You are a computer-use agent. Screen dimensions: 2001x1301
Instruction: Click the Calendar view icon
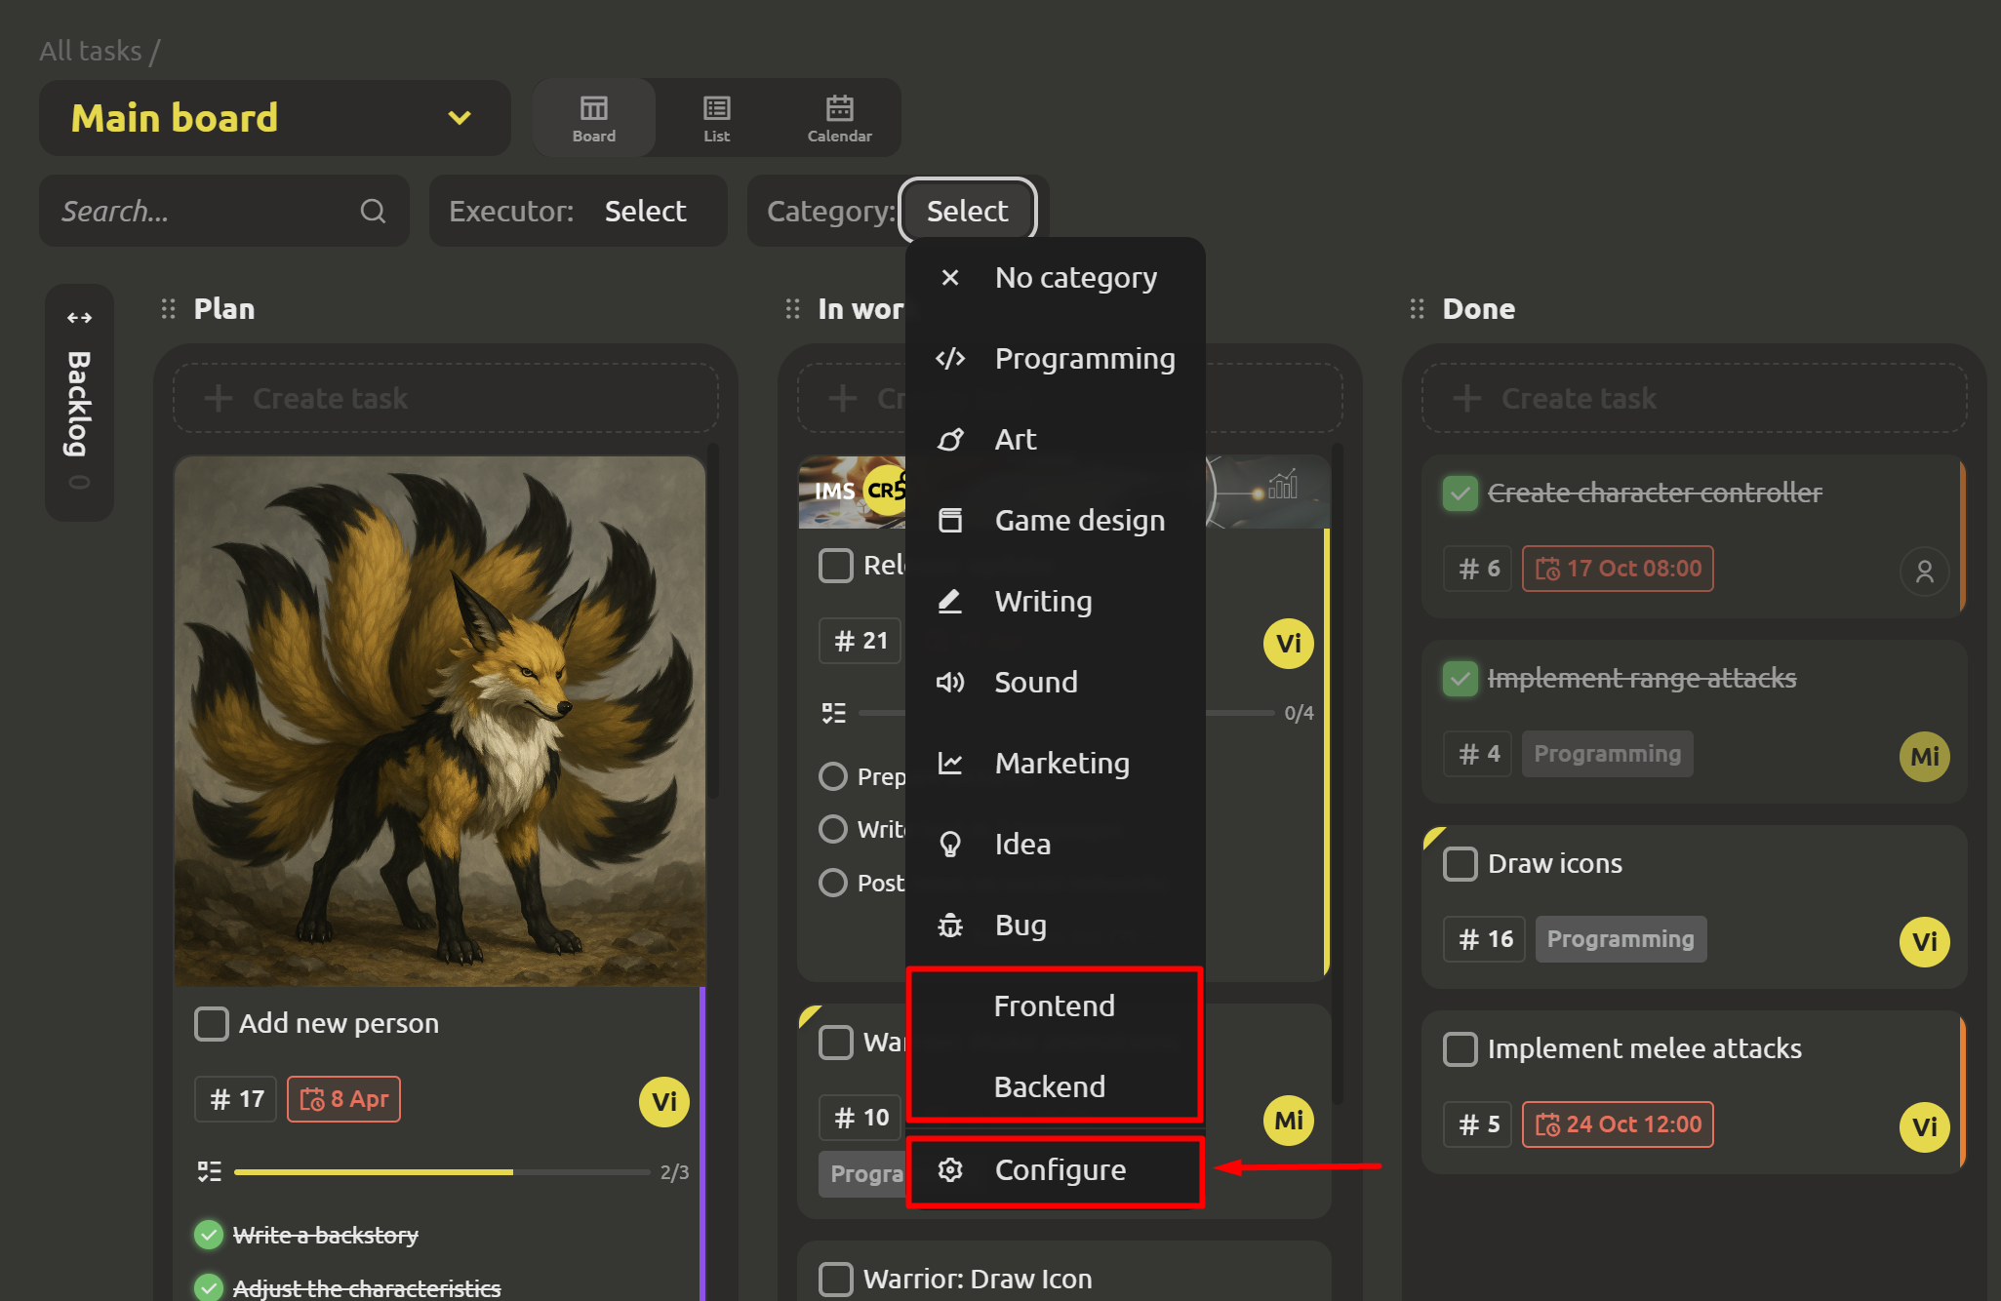[x=839, y=108]
